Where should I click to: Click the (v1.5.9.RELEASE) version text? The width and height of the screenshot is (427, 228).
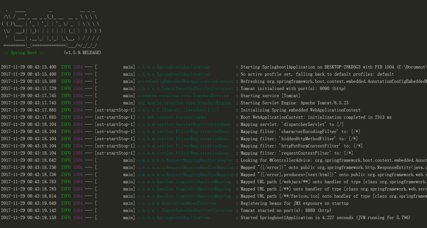tap(83, 52)
